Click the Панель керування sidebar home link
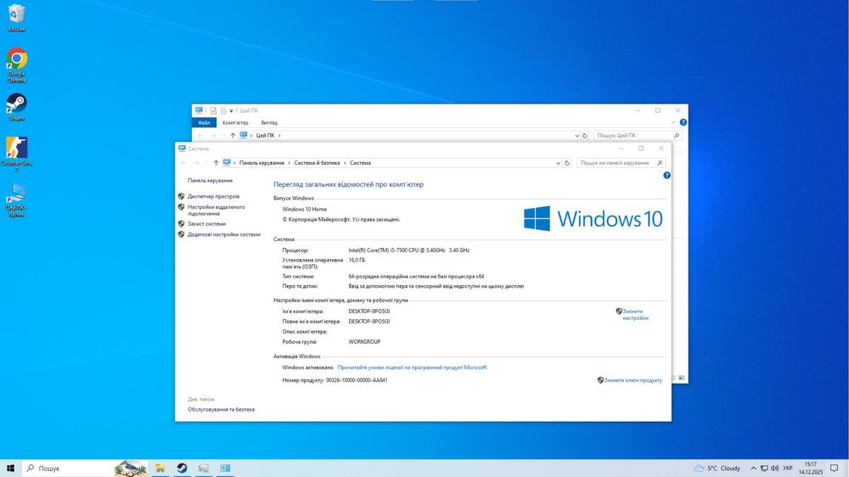849x477 pixels. point(210,180)
